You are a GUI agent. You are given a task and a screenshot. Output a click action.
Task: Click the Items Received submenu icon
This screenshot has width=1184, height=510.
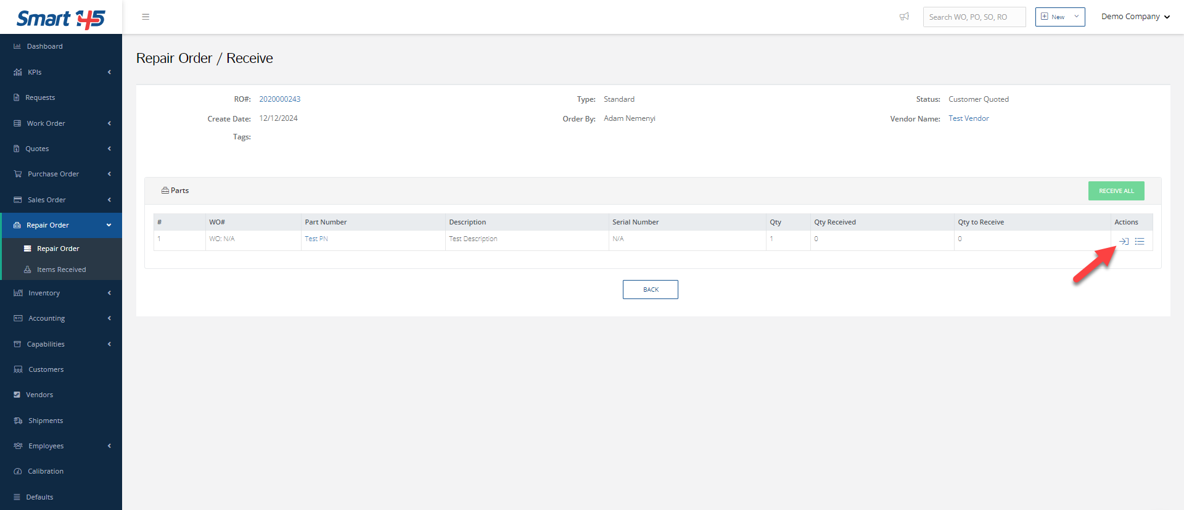coord(27,269)
